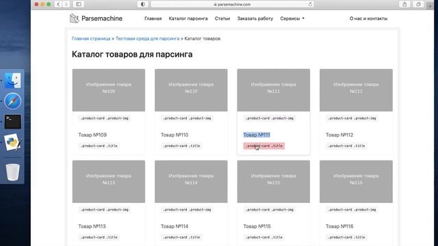Open the Python IDLE dock icon
The width and height of the screenshot is (438, 246).
[12, 142]
